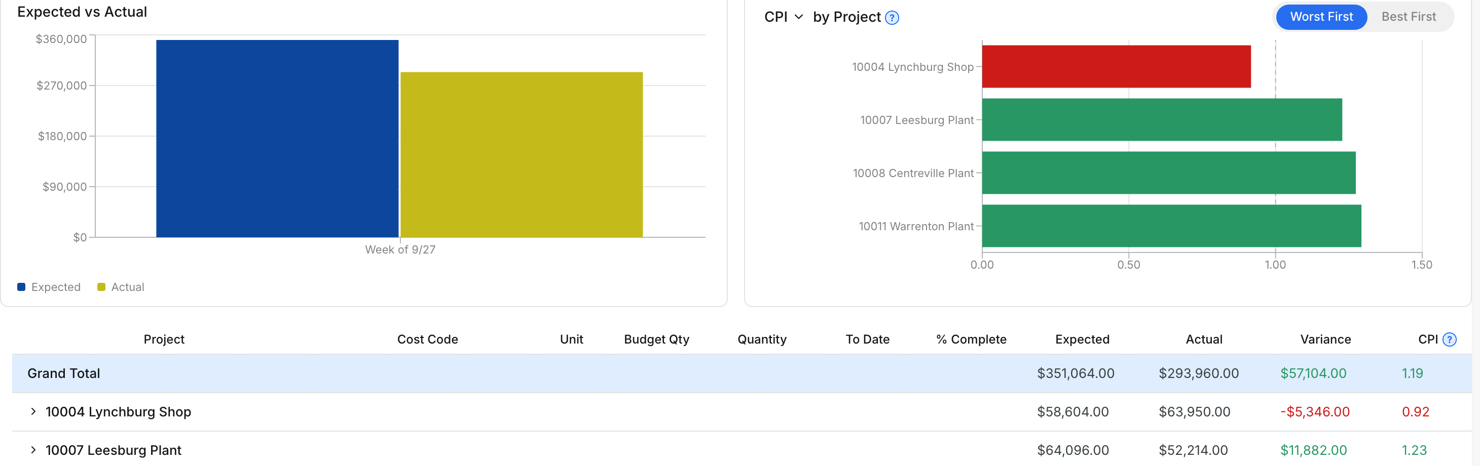Click help icon beside CPI column header
The width and height of the screenshot is (1480, 466).
[1450, 340]
